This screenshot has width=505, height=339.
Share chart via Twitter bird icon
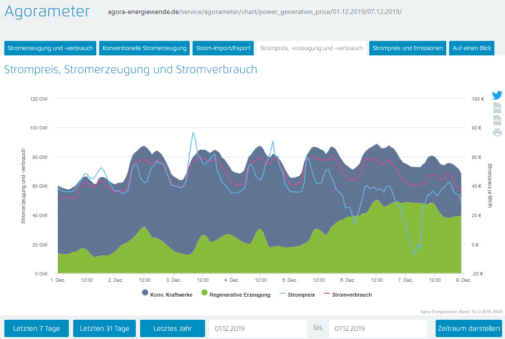point(497,95)
